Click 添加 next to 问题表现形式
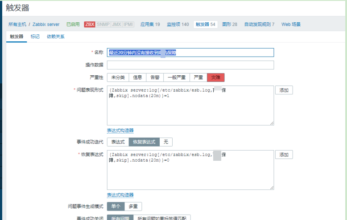Image resolution: width=347 pixels, height=220 pixels. (x=284, y=90)
